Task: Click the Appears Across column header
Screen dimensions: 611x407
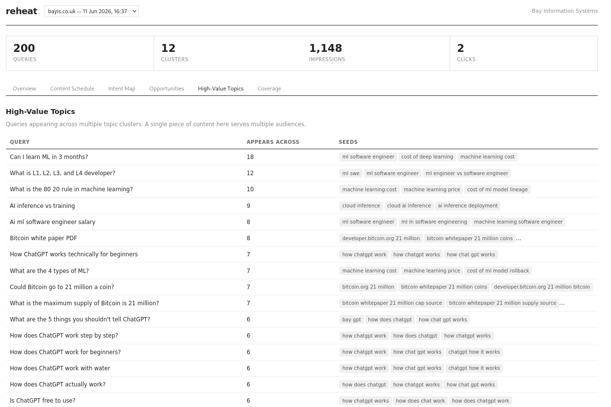Action: pyautogui.click(x=273, y=142)
